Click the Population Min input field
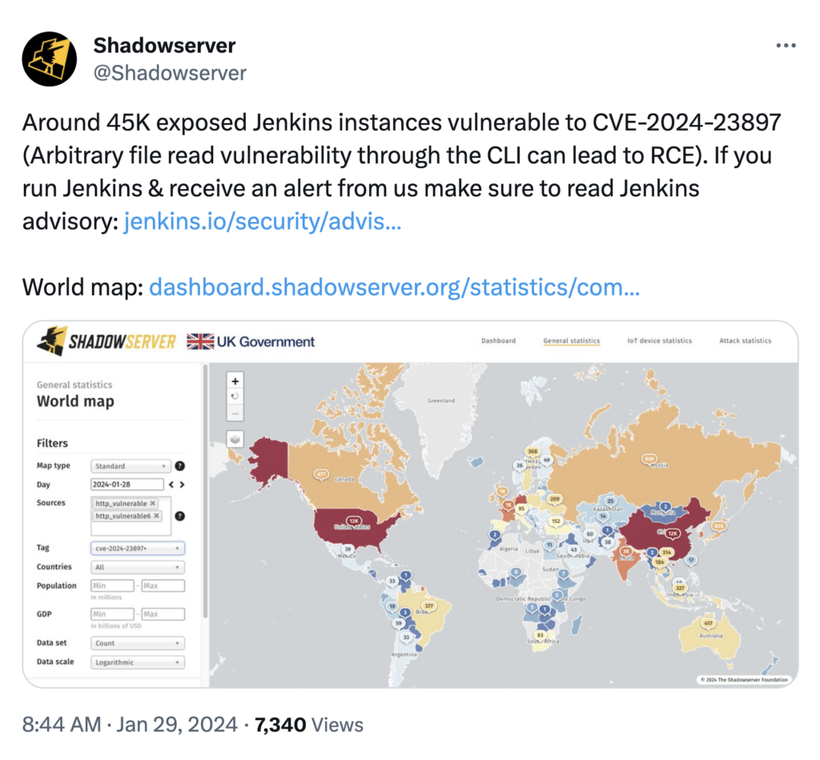The height and width of the screenshot is (760, 820). (x=112, y=586)
